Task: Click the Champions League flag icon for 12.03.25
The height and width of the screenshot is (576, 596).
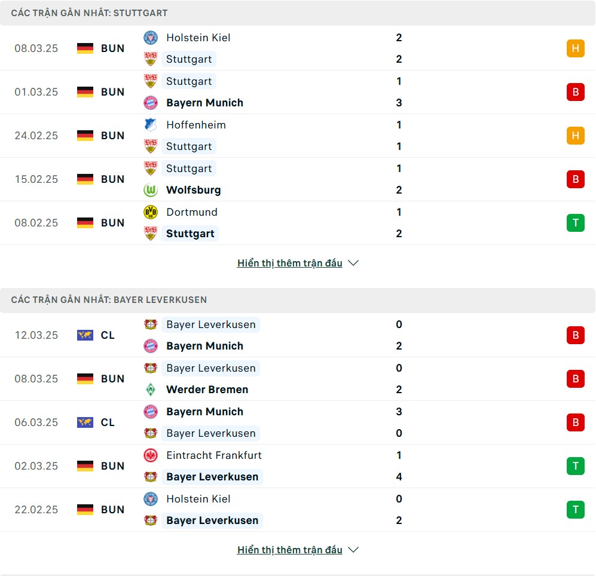Action: 85,335
